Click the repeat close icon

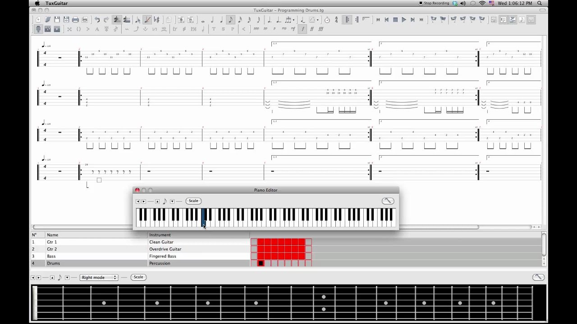(x=357, y=20)
